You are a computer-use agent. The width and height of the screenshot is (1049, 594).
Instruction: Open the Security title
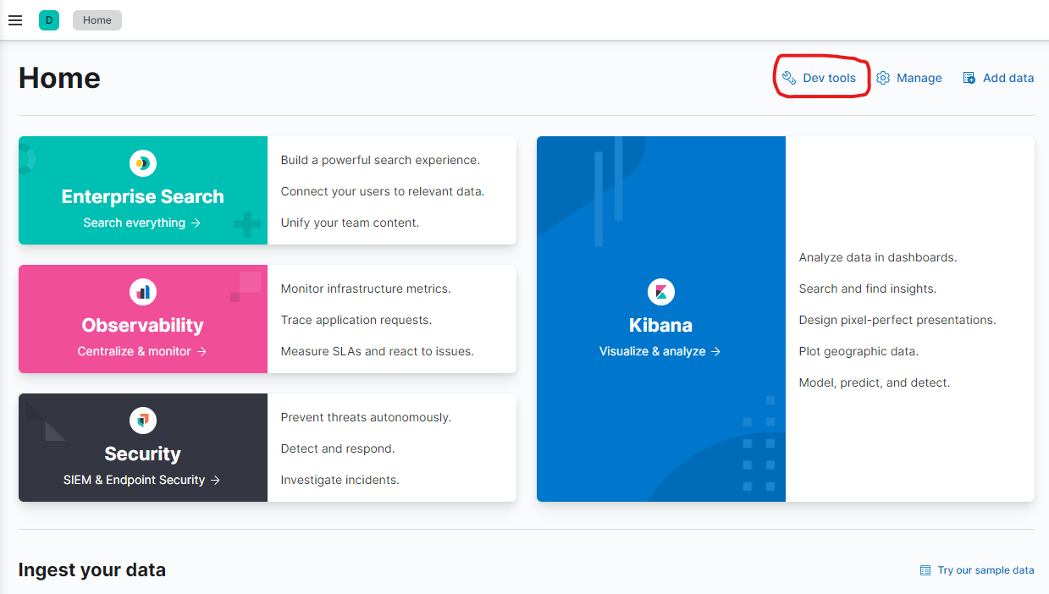[x=143, y=454]
